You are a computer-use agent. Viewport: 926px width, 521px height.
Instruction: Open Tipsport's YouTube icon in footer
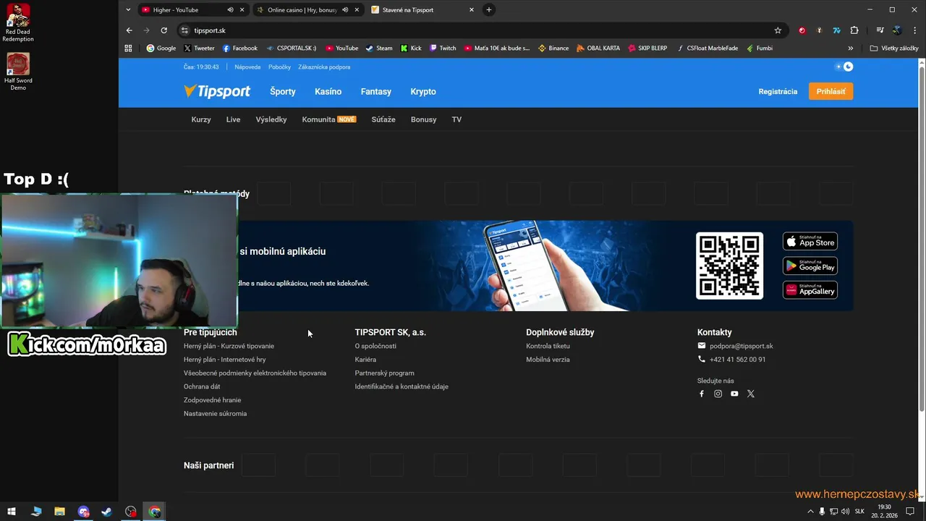coord(734,394)
